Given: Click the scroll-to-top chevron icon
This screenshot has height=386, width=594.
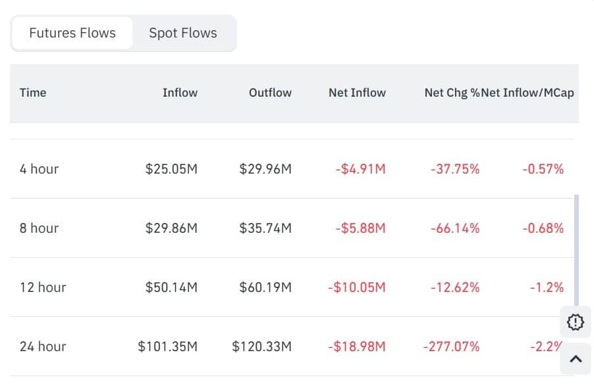Looking at the screenshot, I should [575, 358].
